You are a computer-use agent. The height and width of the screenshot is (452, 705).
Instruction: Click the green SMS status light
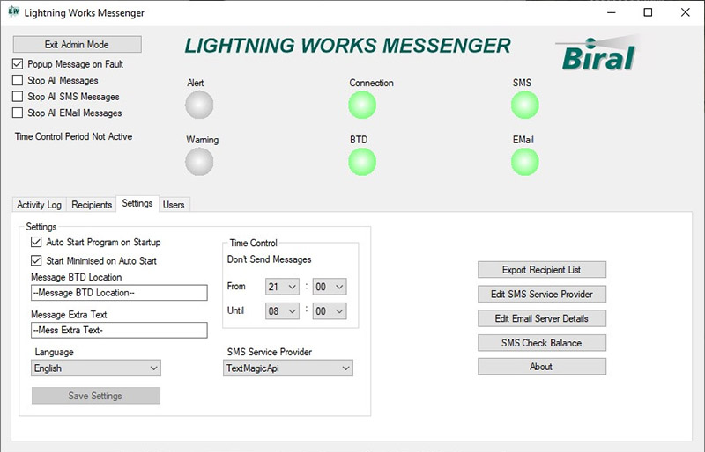(525, 105)
